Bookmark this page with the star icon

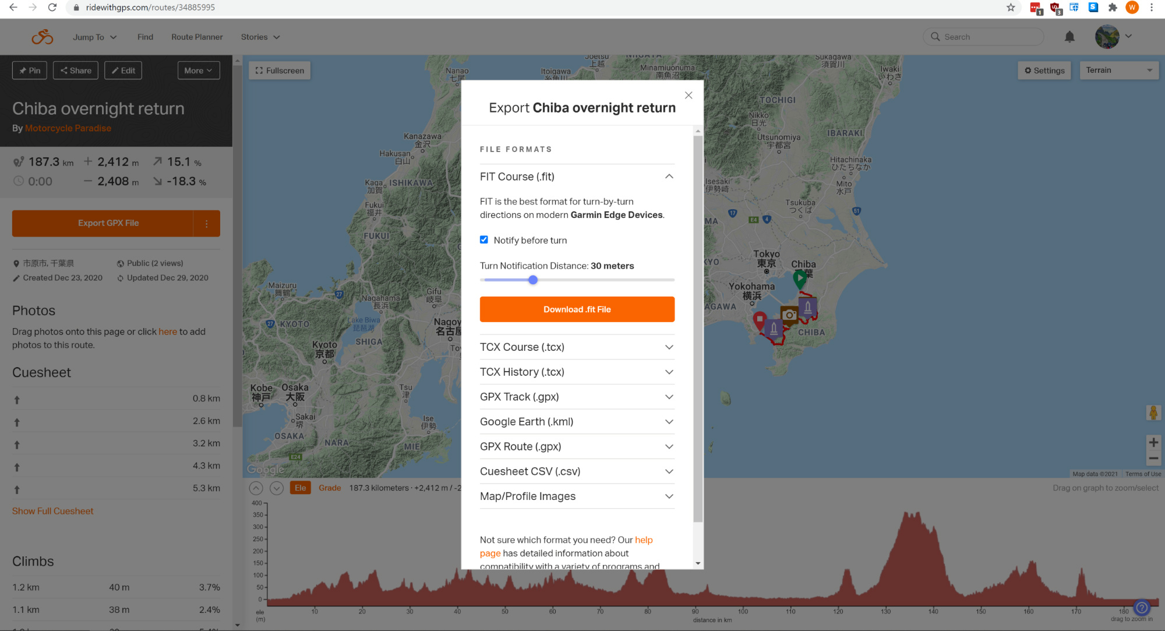pos(1011,8)
